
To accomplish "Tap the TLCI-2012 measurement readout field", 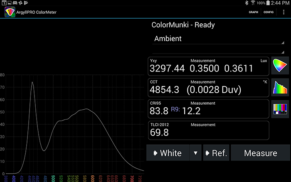I will 208,130.
